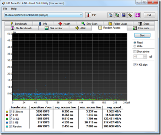161x135 pixels.
Task: Close the HD Tune Pro window
Action: (153, 2)
